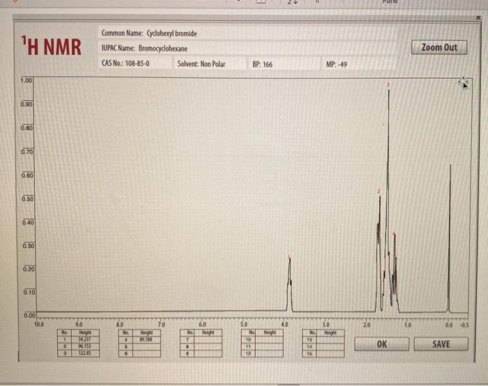Click the height value 34.237
The height and width of the screenshot is (386, 488).
point(85,339)
